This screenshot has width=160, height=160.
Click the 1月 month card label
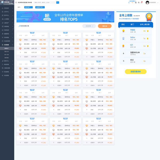coord(32,33)
